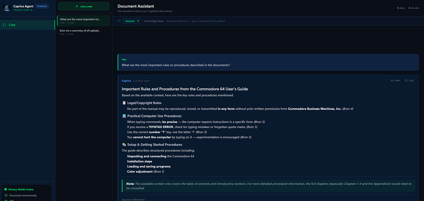The width and height of the screenshot is (424, 201).
Task: Click the 'cannot hurt the computer' line
Action: tap(189, 137)
